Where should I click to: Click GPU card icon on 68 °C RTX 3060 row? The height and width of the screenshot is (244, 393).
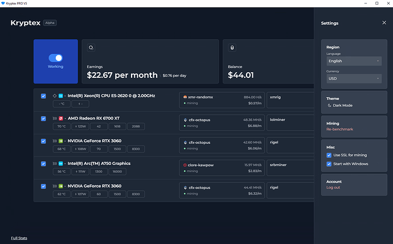click(55, 141)
